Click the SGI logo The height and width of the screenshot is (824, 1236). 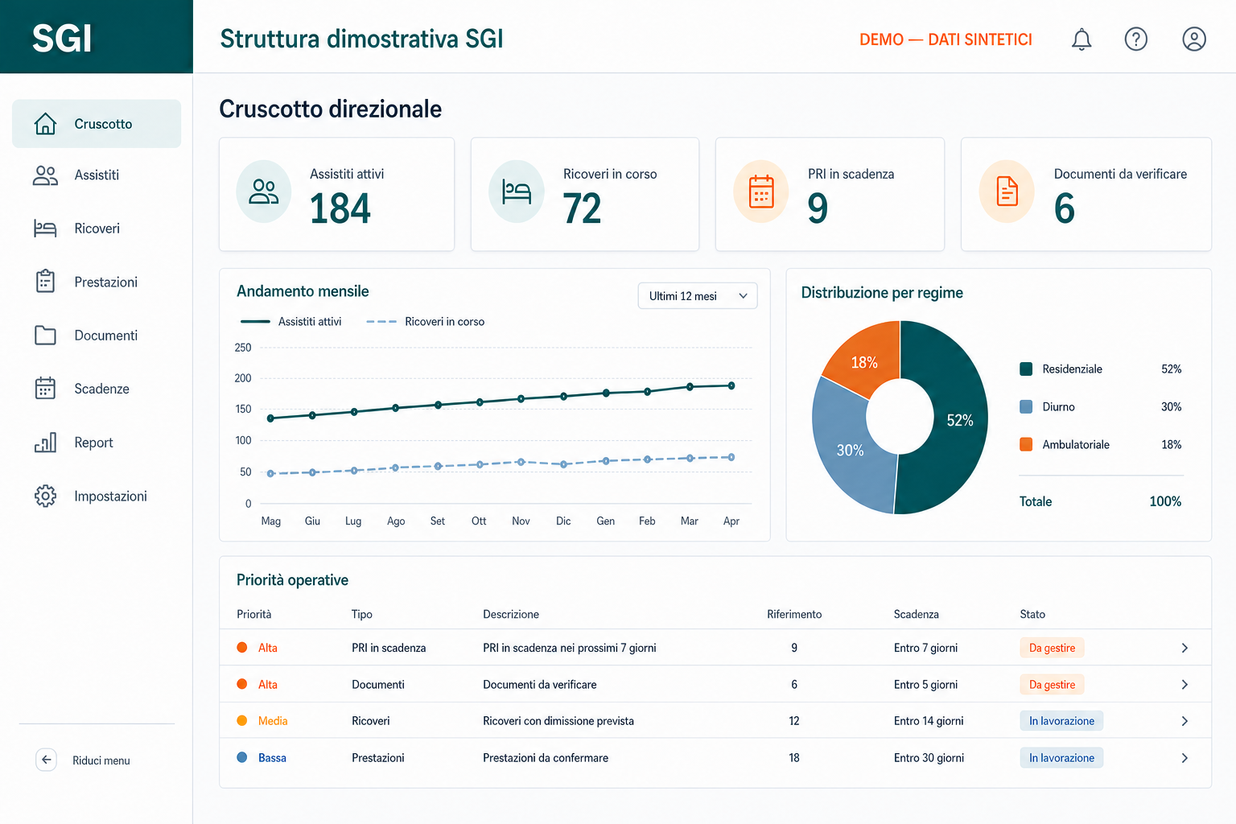62,39
